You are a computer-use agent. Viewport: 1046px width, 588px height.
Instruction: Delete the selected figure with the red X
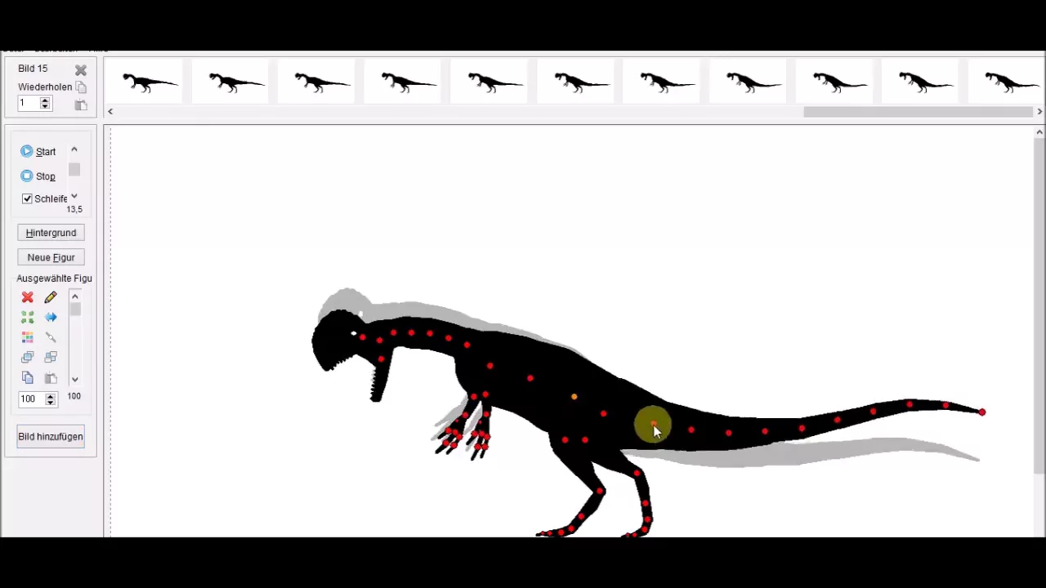tap(28, 297)
